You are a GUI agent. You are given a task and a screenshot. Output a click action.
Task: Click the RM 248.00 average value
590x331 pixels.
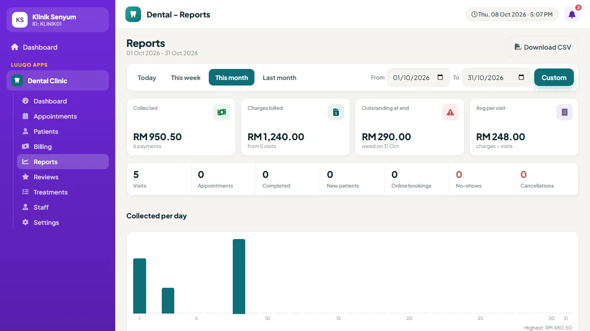501,137
